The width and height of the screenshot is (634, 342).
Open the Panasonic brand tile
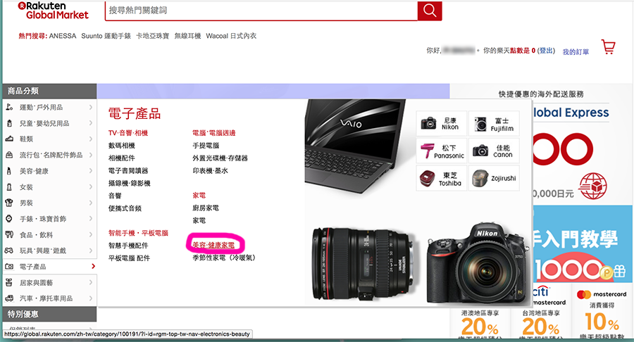pyautogui.click(x=441, y=151)
